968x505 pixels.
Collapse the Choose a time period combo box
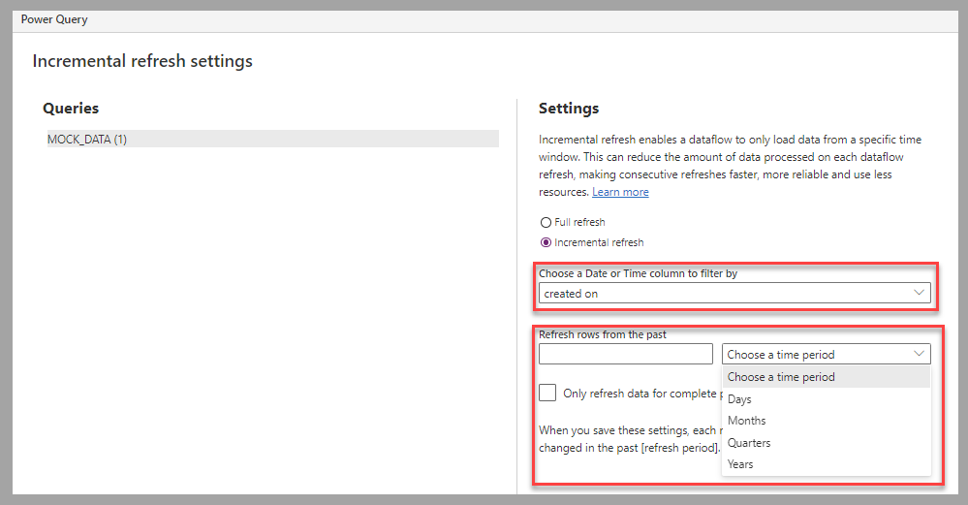(826, 354)
